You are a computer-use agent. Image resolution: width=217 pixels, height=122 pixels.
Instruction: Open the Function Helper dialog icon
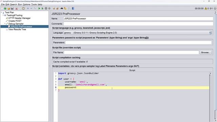click(x=70, y=8)
